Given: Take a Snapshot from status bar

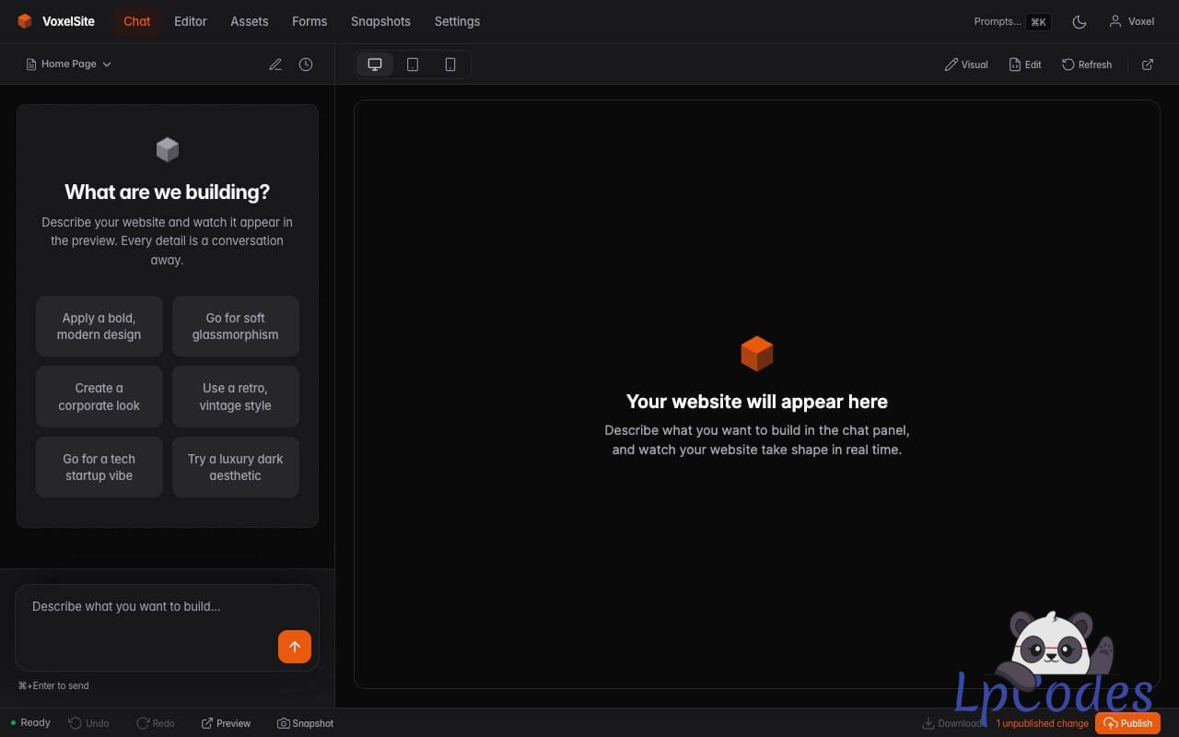Looking at the screenshot, I should [306, 723].
